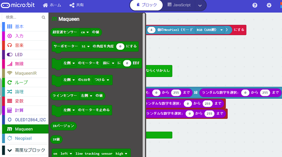Screen dimensions: 282x157
Task: Select the IRバージョン block
Action: (63, 126)
